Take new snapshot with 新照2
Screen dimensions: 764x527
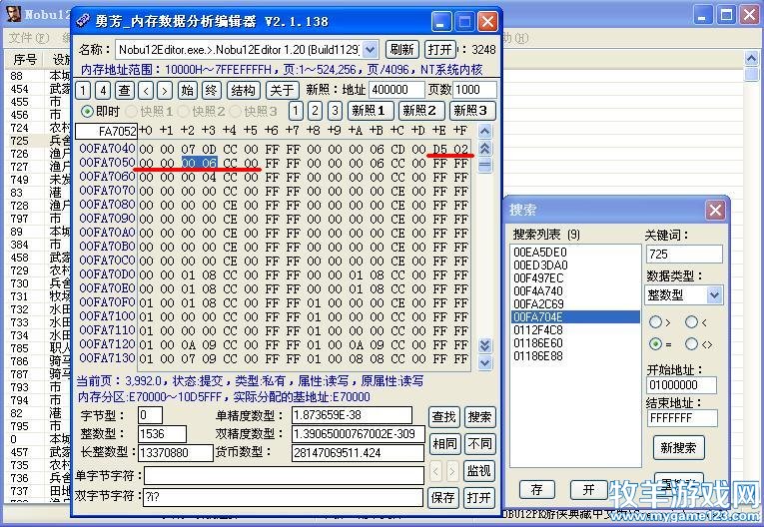[421, 111]
